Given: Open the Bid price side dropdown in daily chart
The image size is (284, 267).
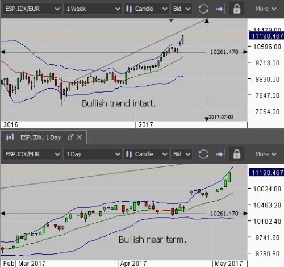Looking at the screenshot, I should pyautogui.click(x=181, y=154).
